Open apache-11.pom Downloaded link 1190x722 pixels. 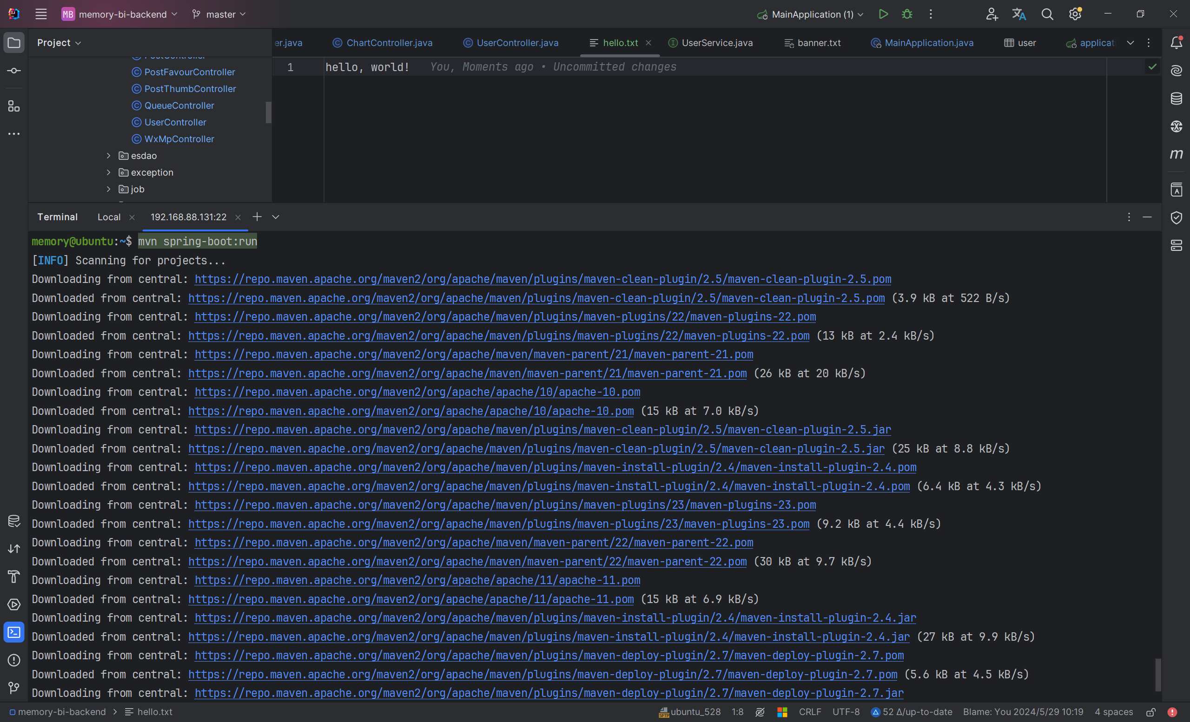tap(411, 599)
